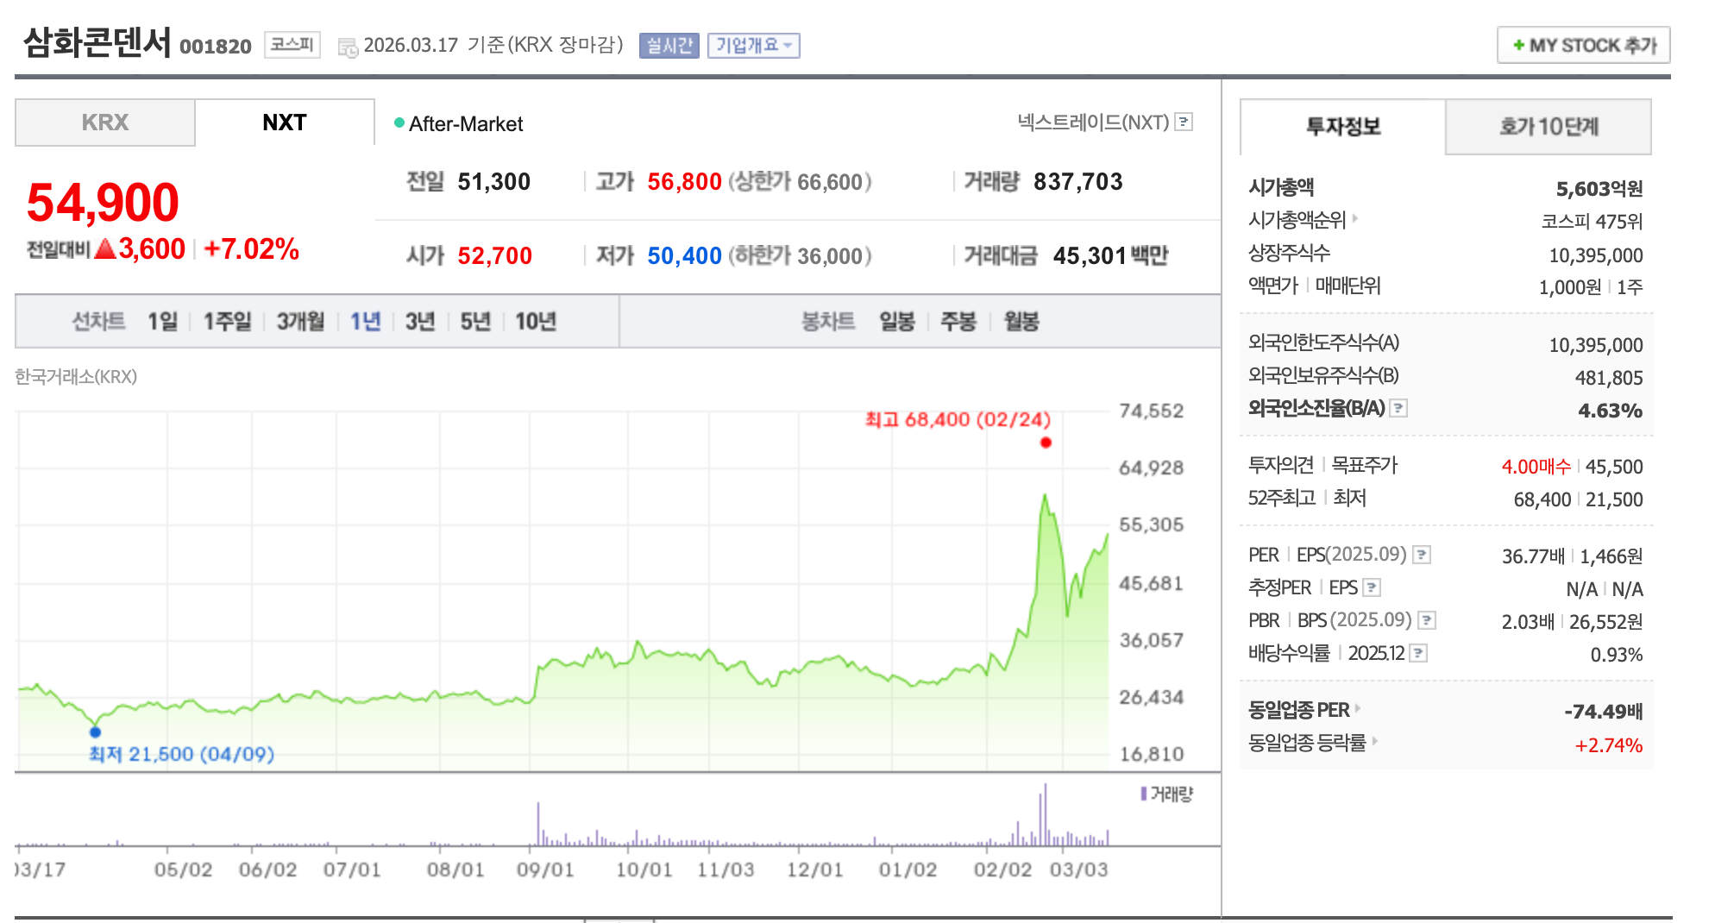Click the 고가 value 56,800

click(684, 182)
